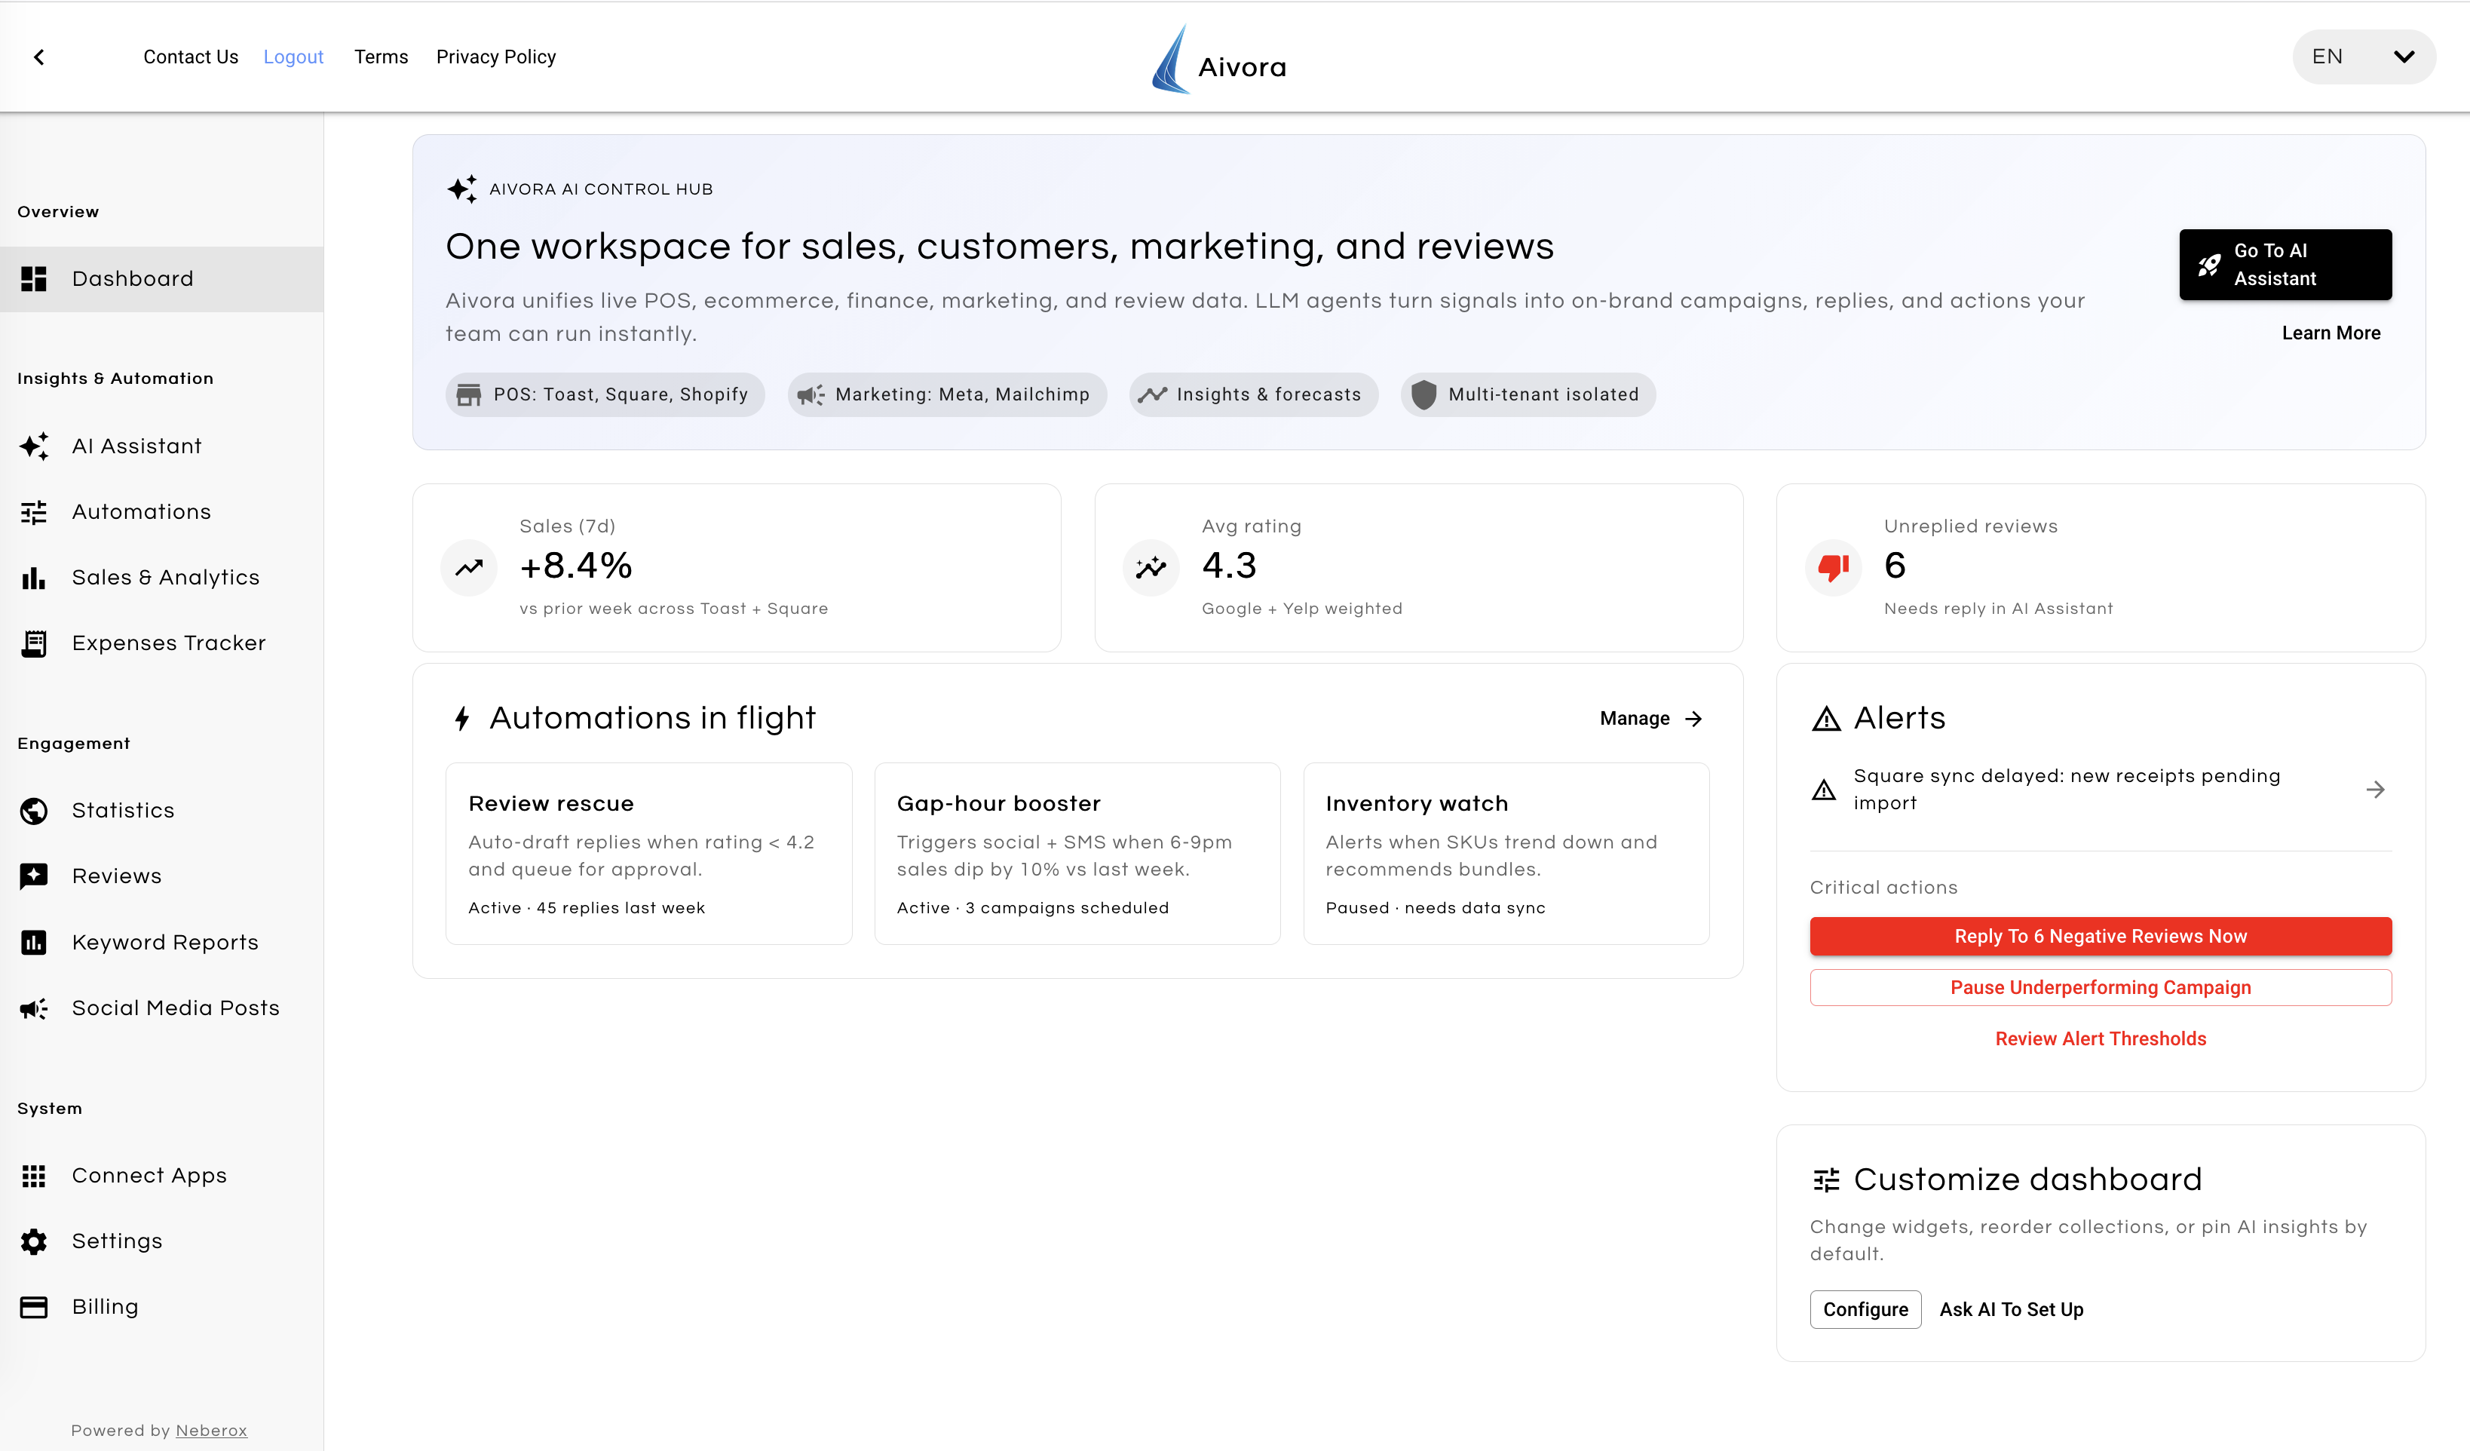Click the AI Assistant sparkle icon in sidebar
The height and width of the screenshot is (1451, 2470).
[35, 446]
